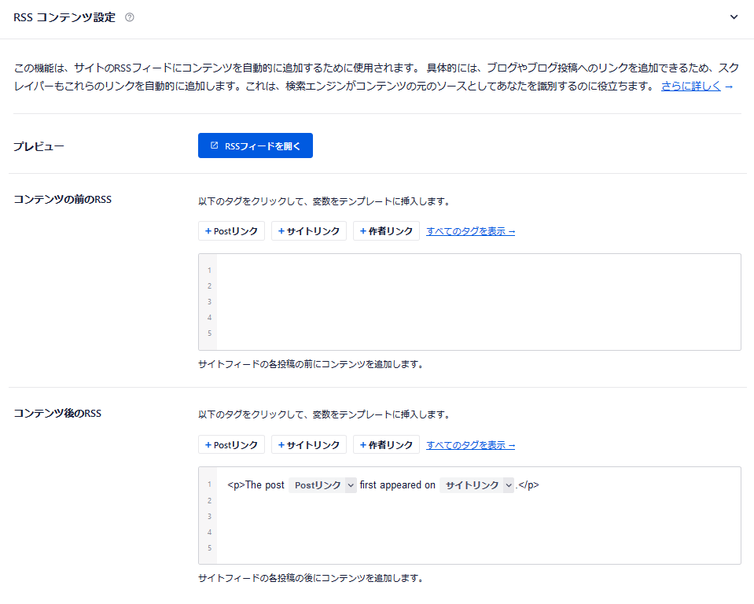Insert 作者リンク tag in コンテンツ後のRSS
The height and width of the screenshot is (604, 754).
(386, 445)
